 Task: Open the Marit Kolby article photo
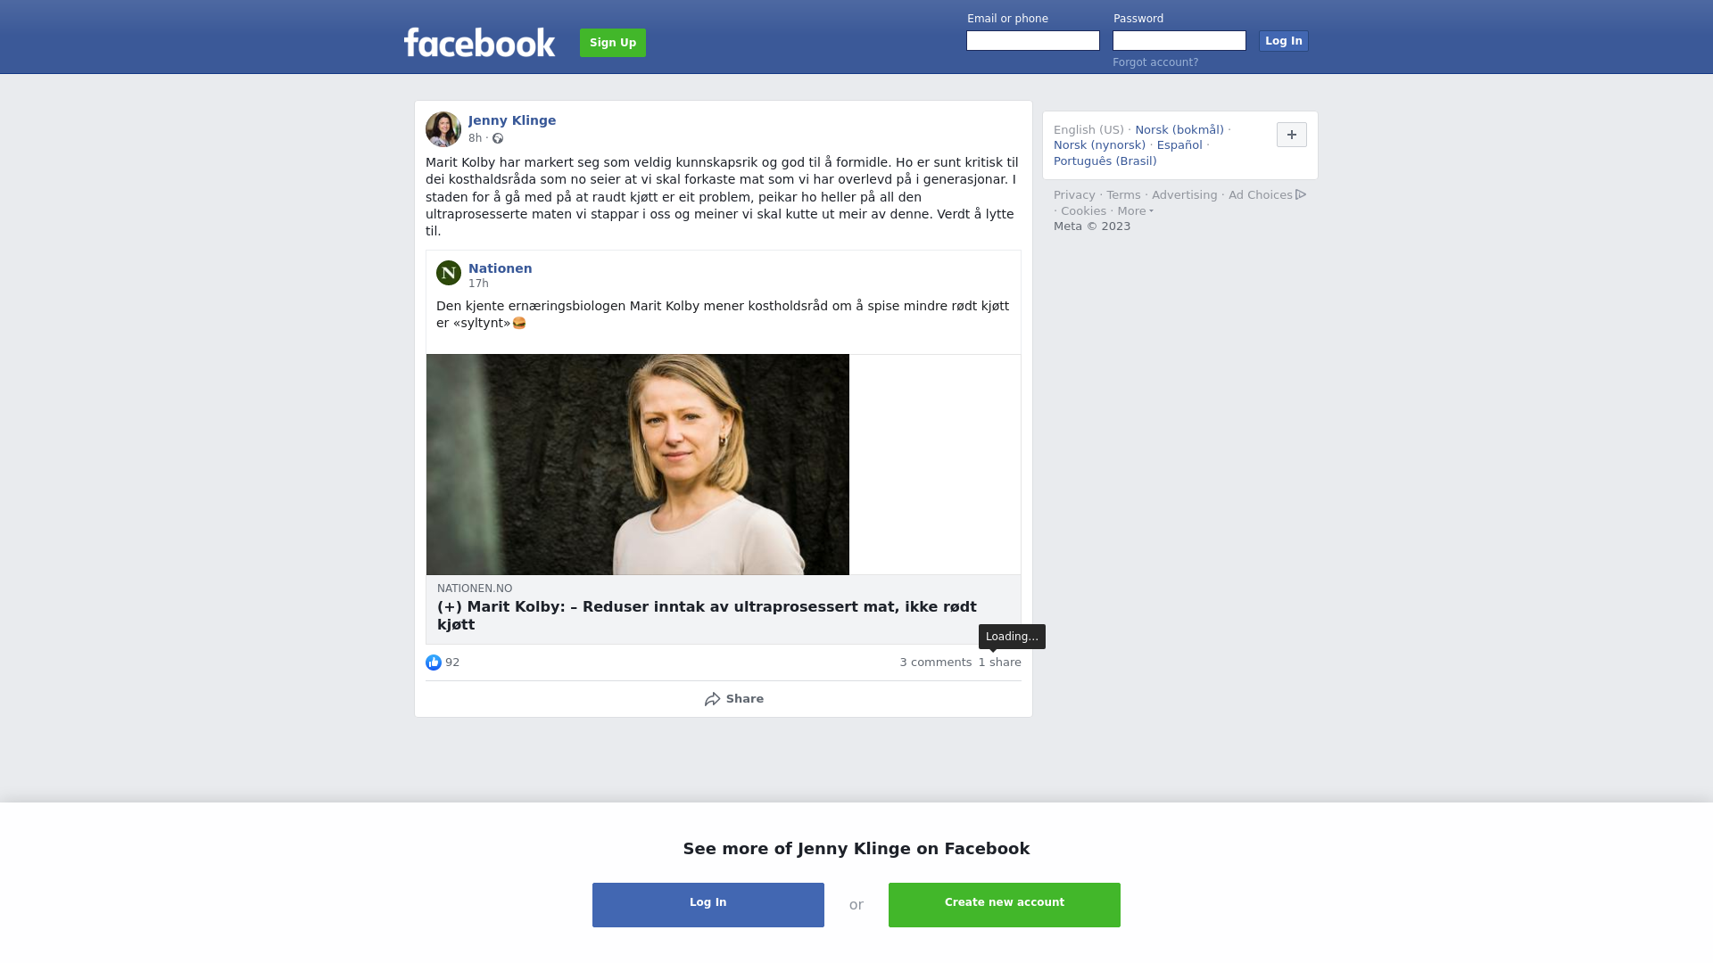(638, 465)
